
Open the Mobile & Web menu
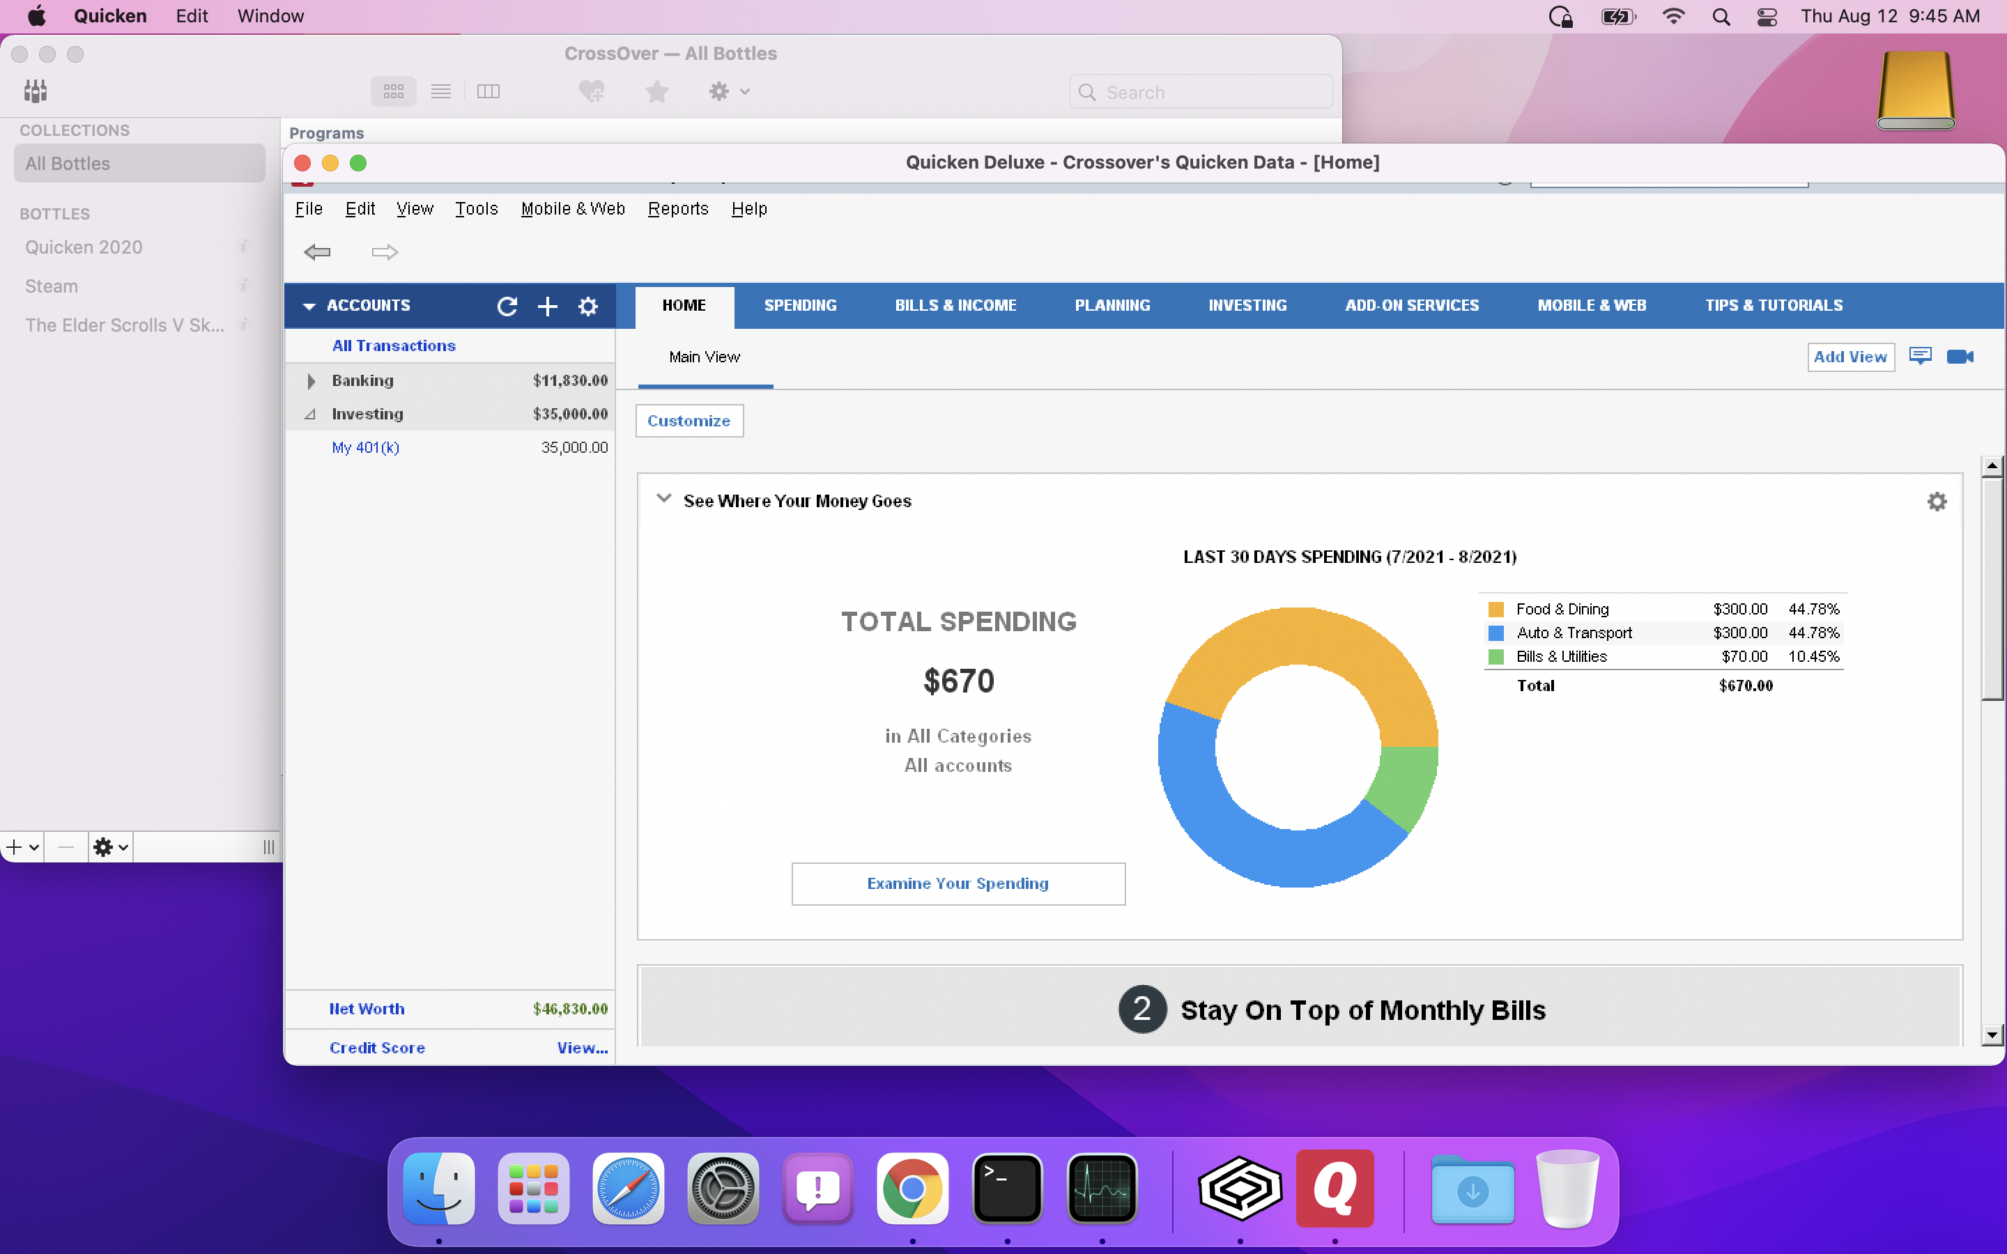[572, 209]
